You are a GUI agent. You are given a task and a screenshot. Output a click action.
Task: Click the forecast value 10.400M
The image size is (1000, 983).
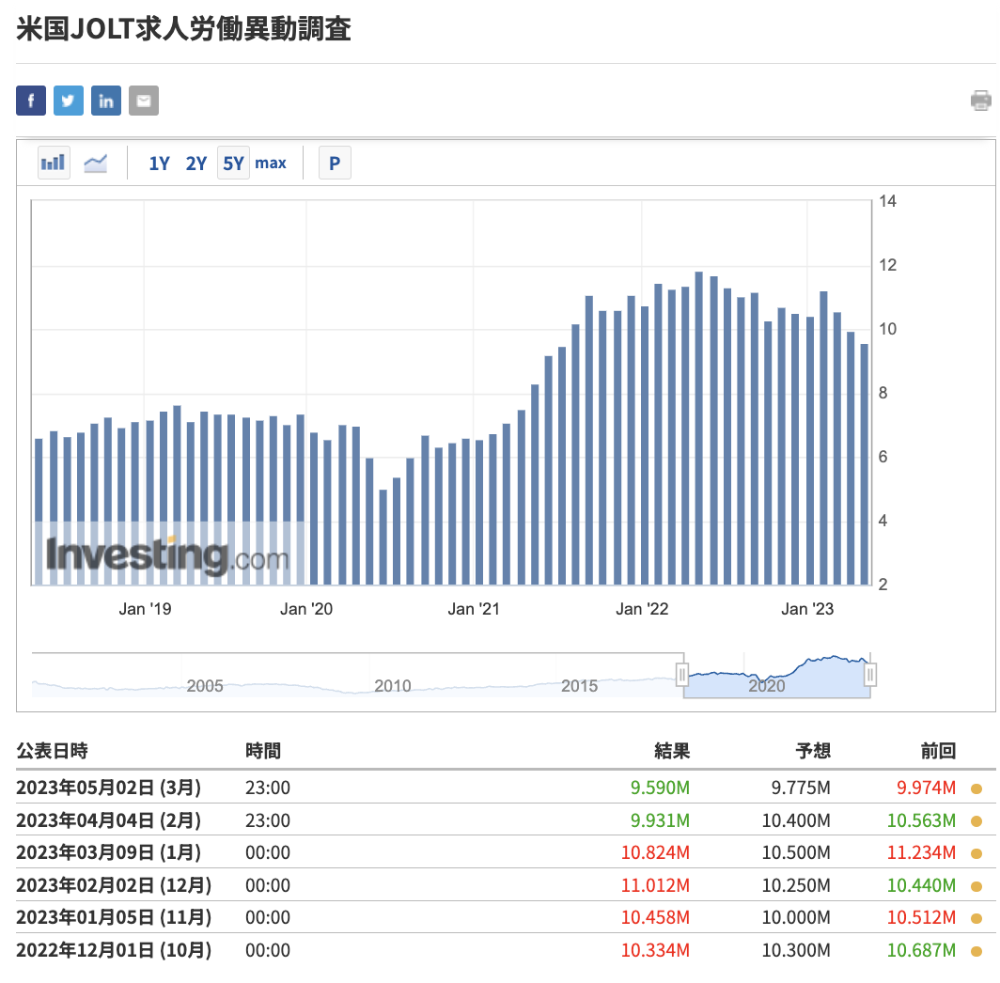797,819
